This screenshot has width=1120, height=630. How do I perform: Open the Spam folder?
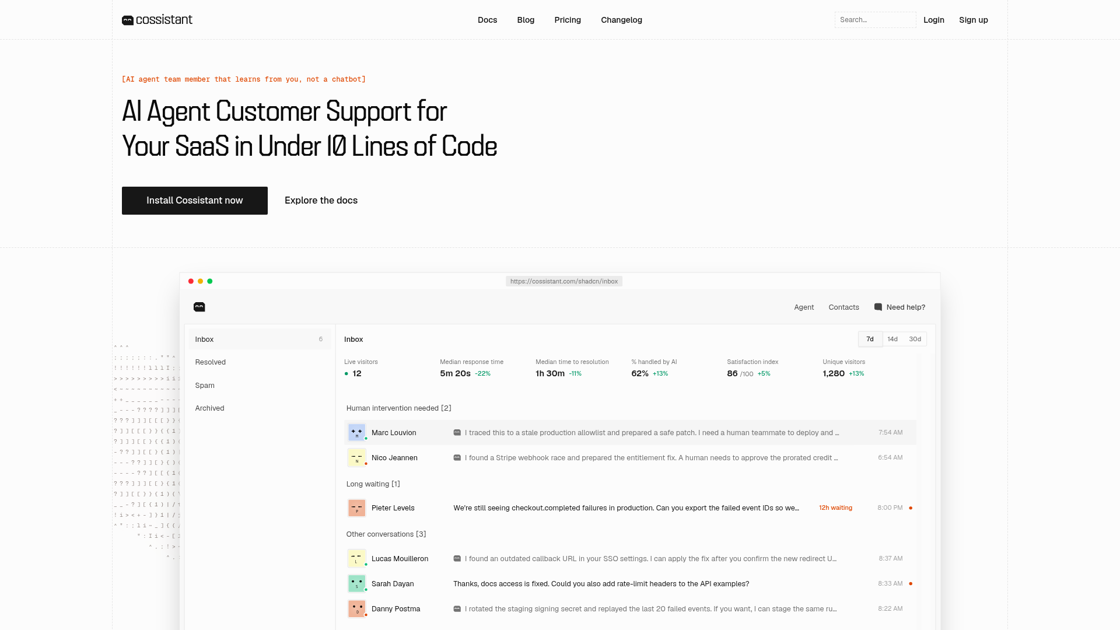pos(260,386)
